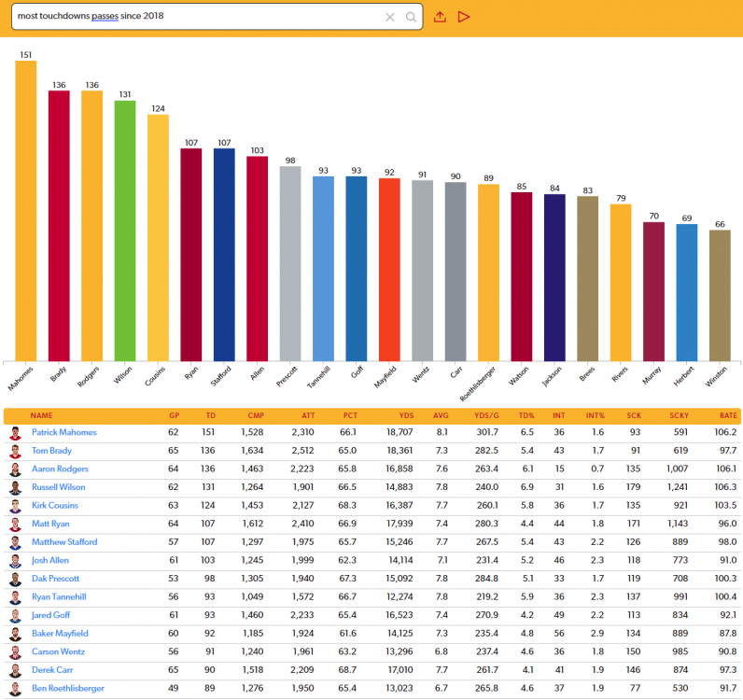This screenshot has height=700, width=743.
Task: Click Josh Allen's avatar icon in the table
Action: coord(15,560)
